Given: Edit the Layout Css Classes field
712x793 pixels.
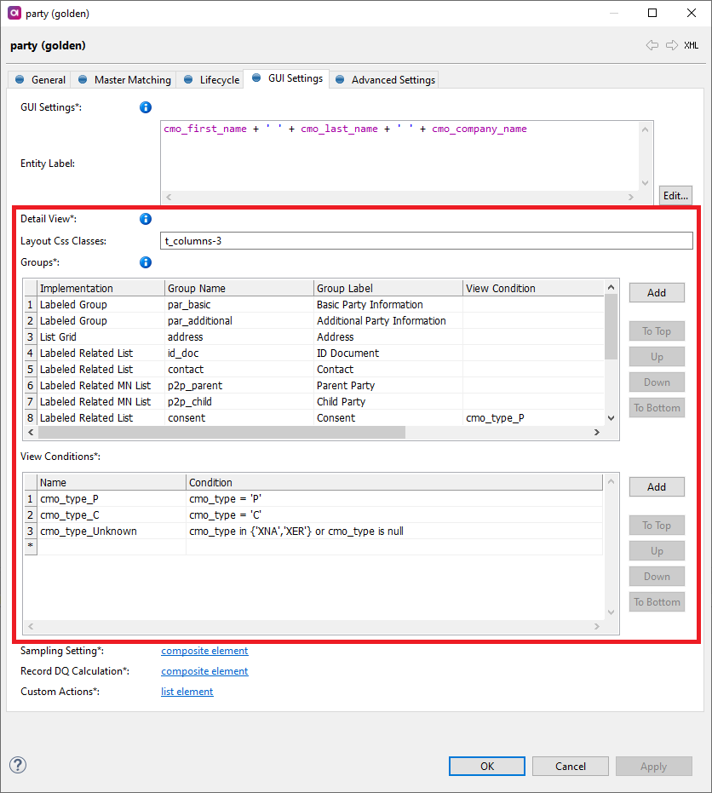Looking at the screenshot, I should tap(426, 240).
